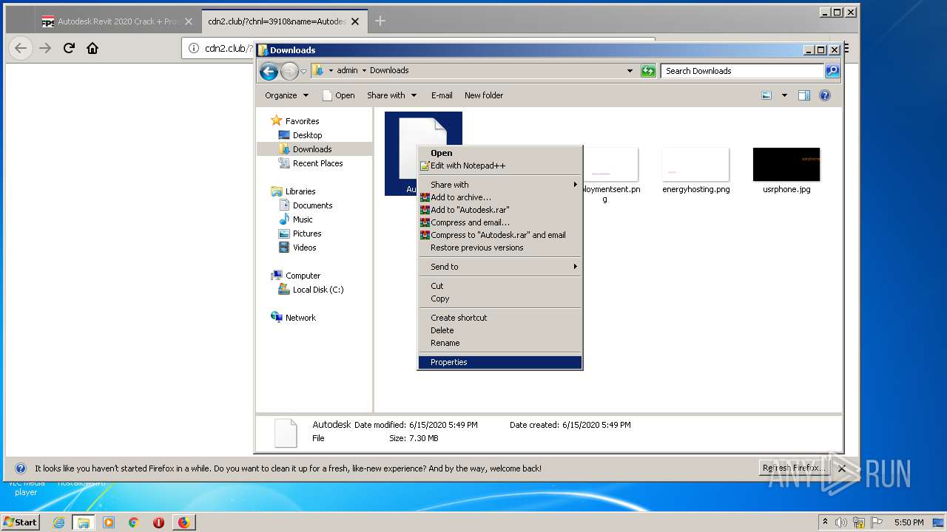Viewport: 947px width, 532px height.
Task: Launch Internet Explorer from the taskbar
Action: point(58,522)
